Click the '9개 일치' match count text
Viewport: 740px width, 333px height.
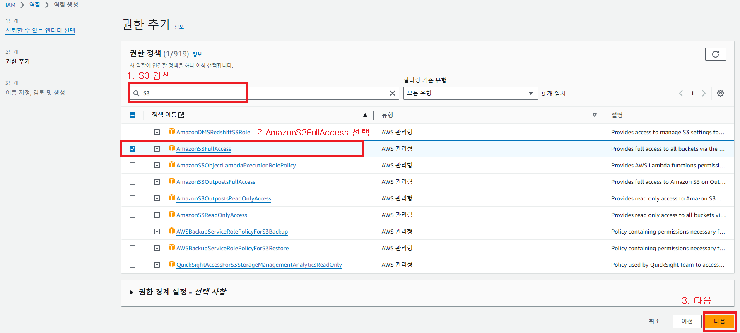point(554,93)
